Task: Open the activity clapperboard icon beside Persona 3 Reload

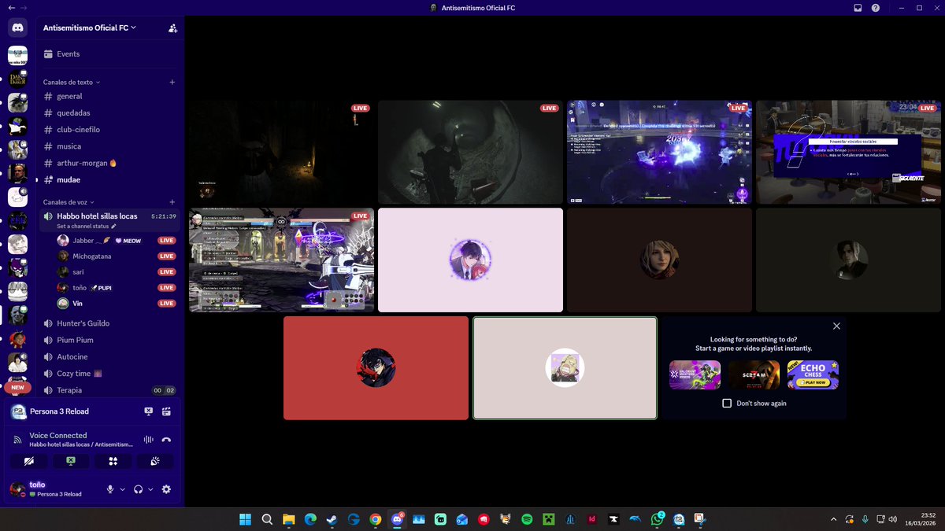Action: [166, 411]
